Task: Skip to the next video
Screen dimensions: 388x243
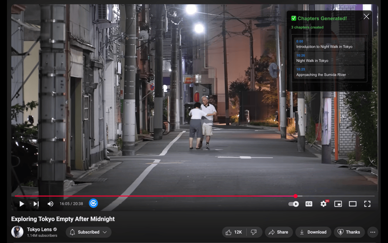Action: tap(36, 204)
